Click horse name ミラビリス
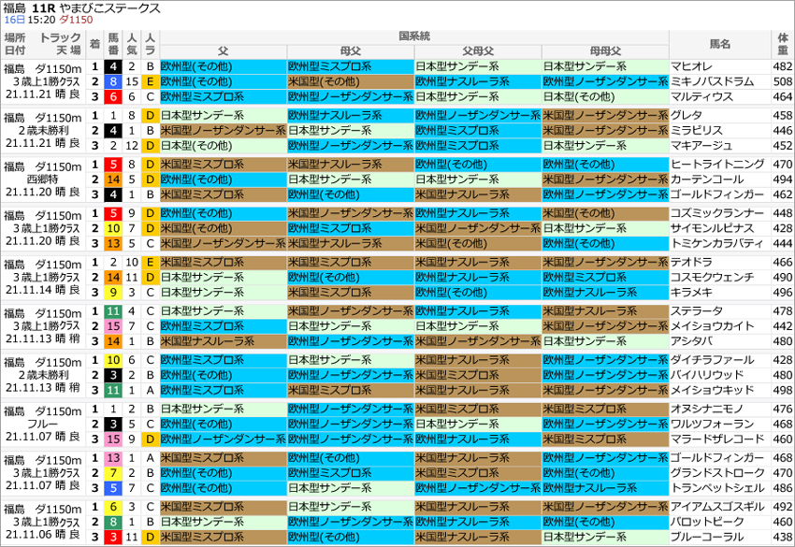 tap(697, 131)
